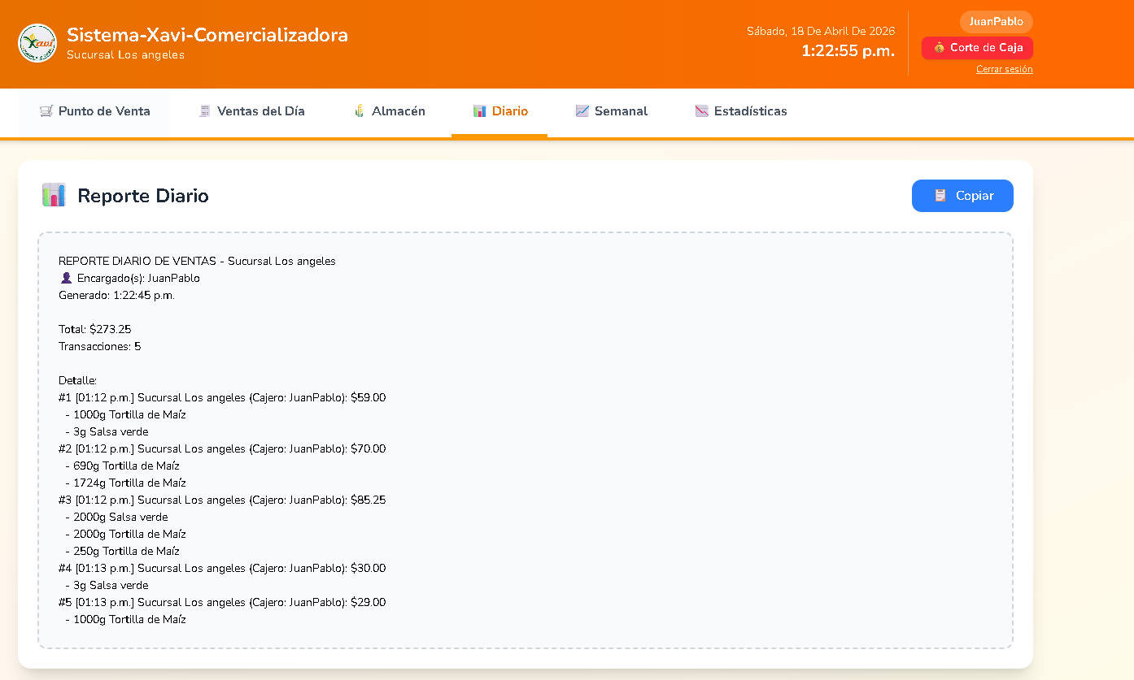Switch to the Almacén tab
This screenshot has height=680, width=1134.
tap(390, 110)
